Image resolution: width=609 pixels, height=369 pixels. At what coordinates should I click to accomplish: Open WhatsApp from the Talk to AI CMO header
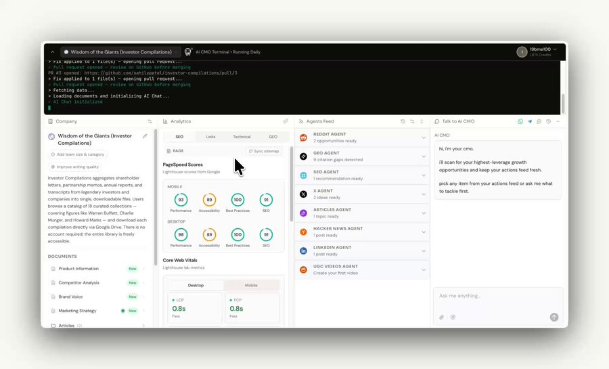[520, 122]
